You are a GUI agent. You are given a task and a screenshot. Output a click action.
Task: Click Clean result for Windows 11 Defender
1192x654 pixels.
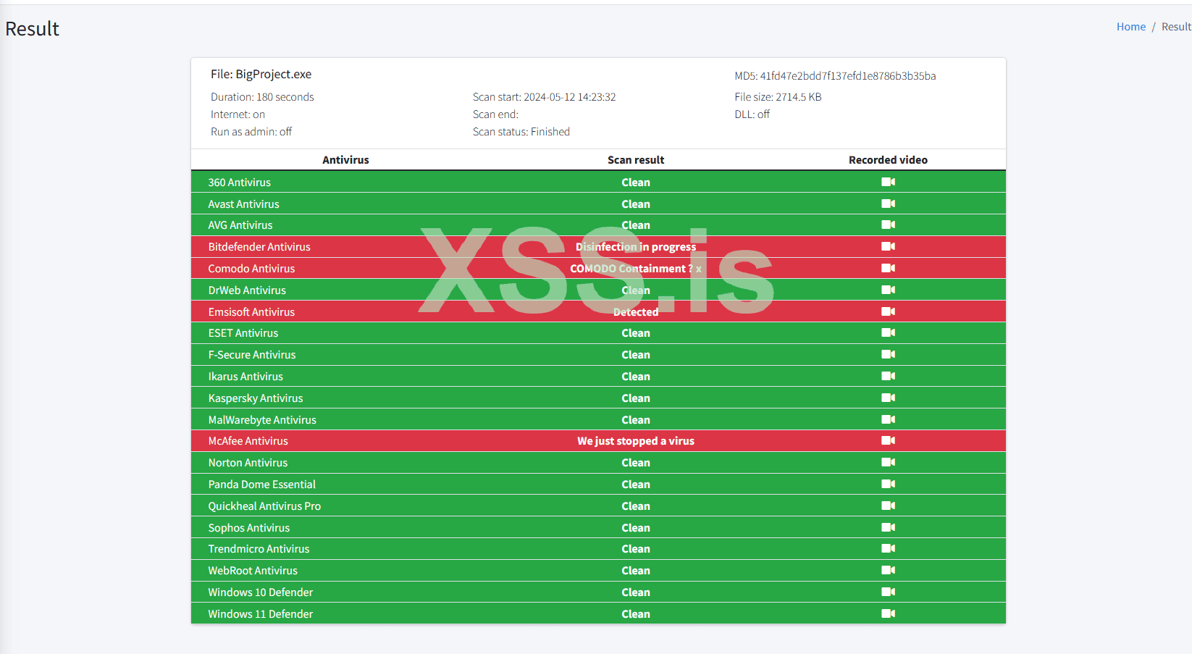pos(636,614)
